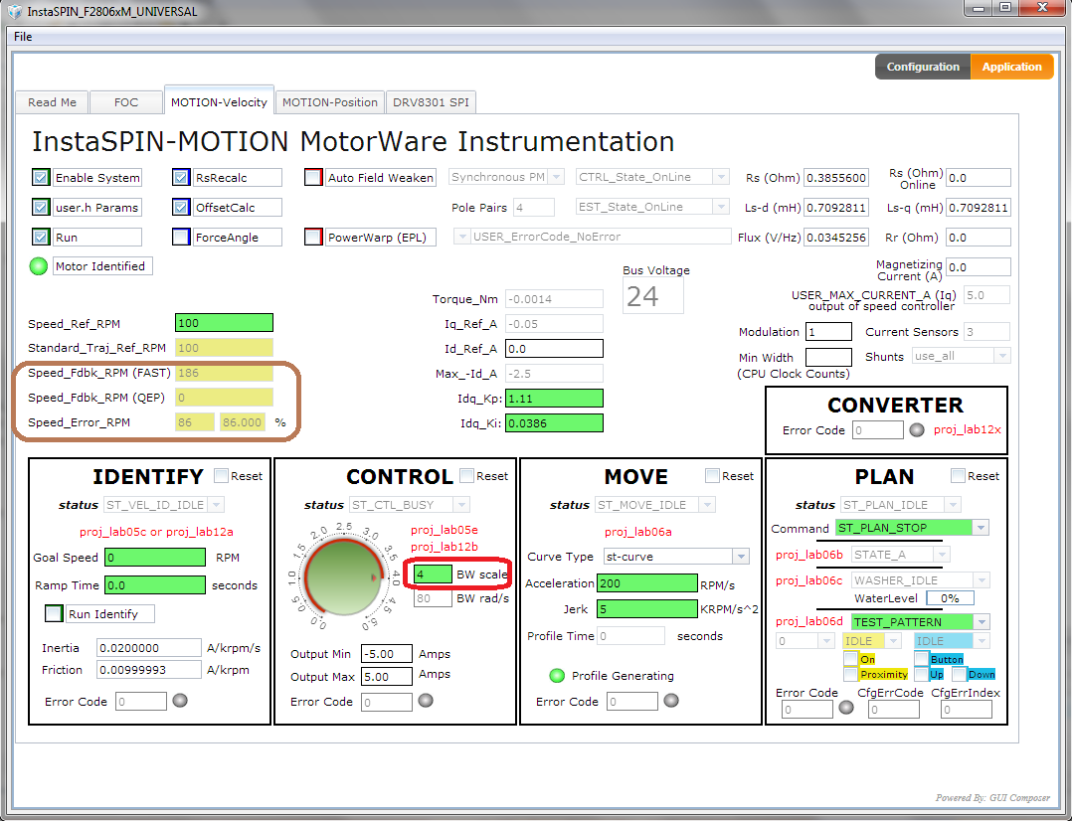The image size is (1072, 821).
Task: Open the Curve Type st-curve dropdown
Action: (741, 557)
